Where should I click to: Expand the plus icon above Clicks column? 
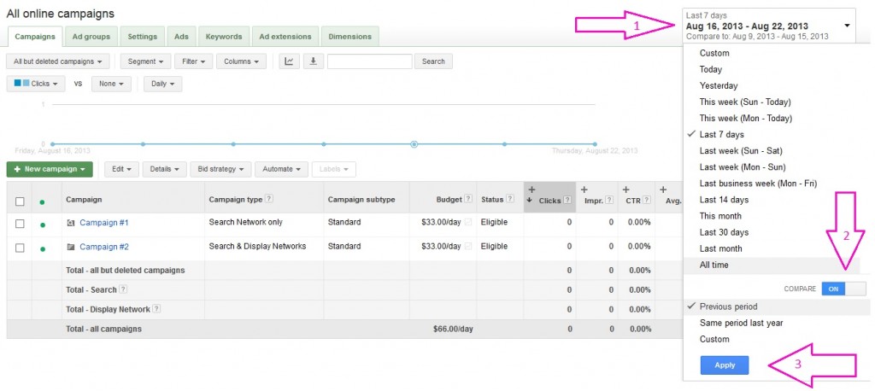coord(532,190)
